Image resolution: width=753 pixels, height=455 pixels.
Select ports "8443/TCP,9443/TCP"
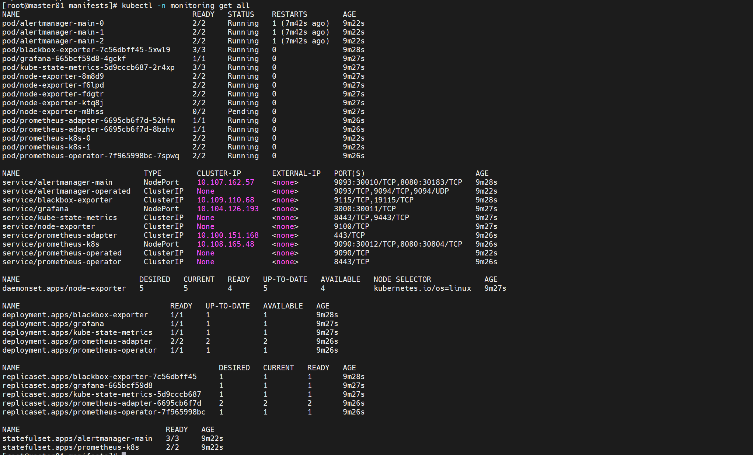click(x=372, y=218)
